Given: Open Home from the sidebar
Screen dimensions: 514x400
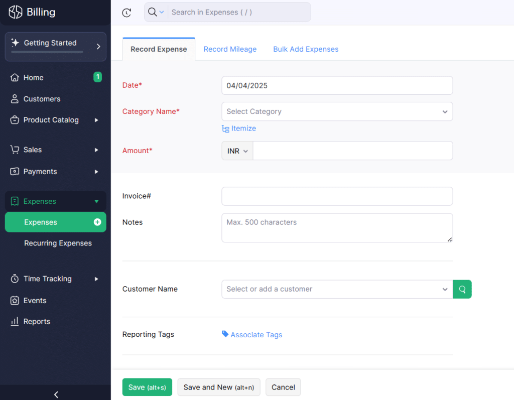Looking at the screenshot, I should tap(34, 78).
